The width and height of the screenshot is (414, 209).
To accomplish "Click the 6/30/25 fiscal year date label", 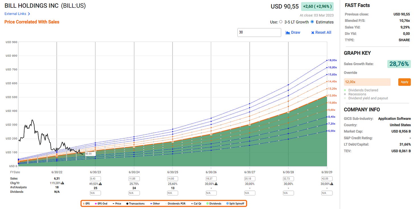I will (x=172, y=172).
